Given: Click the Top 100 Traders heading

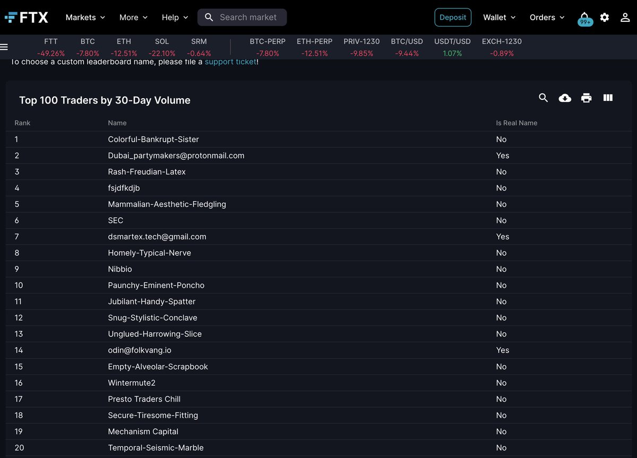Looking at the screenshot, I should 105,100.
